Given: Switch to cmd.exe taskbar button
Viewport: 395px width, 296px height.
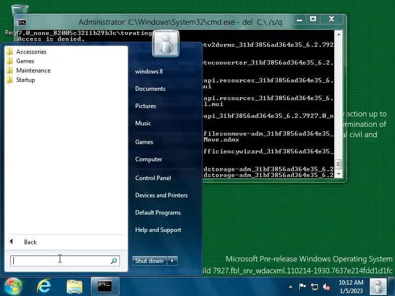Looking at the screenshot, I should pyautogui.click(x=105, y=286).
